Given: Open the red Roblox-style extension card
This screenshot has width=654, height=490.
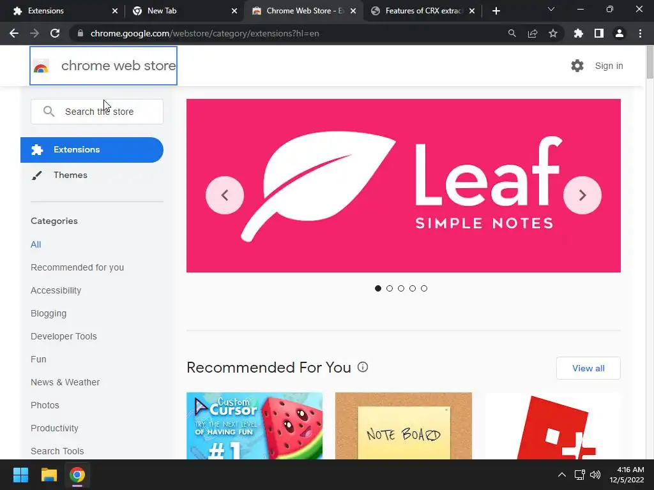Looking at the screenshot, I should point(552,426).
